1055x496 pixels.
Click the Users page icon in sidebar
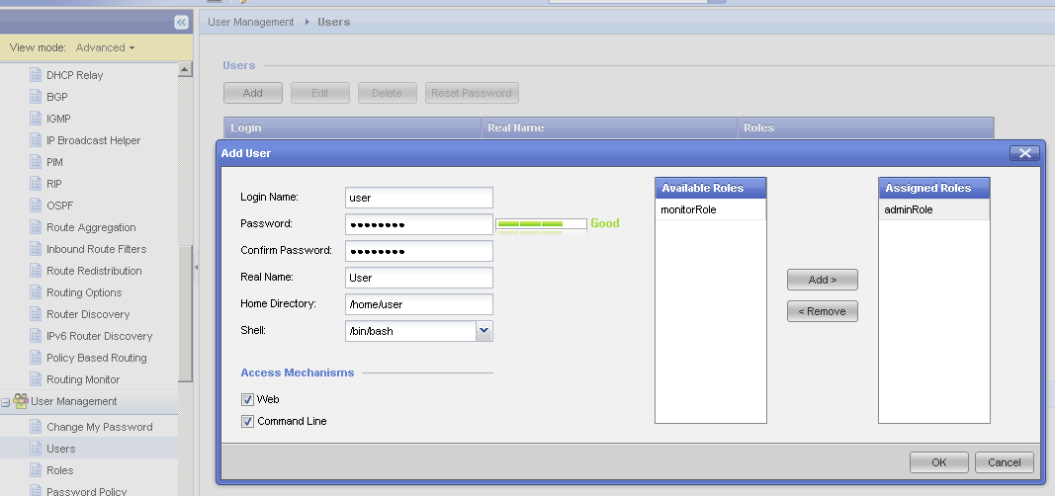click(x=36, y=449)
